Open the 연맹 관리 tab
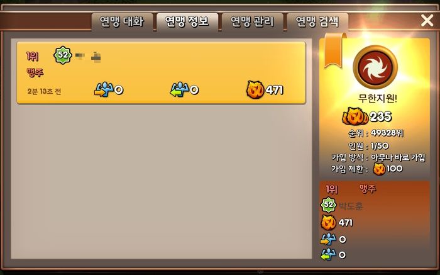This screenshot has height=275, width=440. coord(252,21)
